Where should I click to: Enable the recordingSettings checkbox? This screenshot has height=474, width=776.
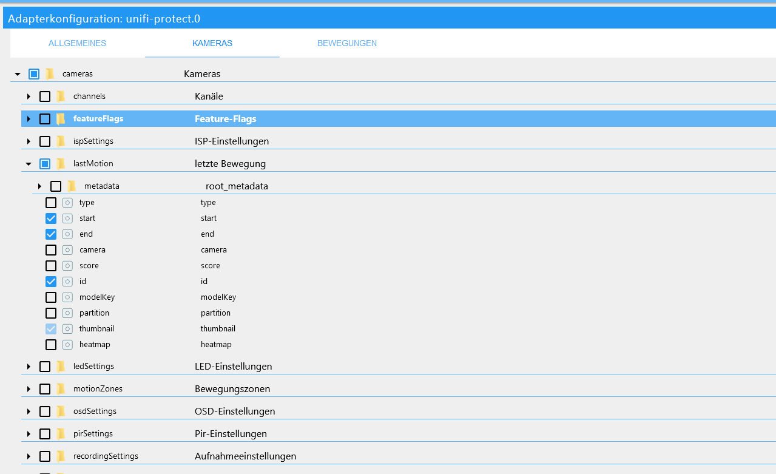pos(45,456)
